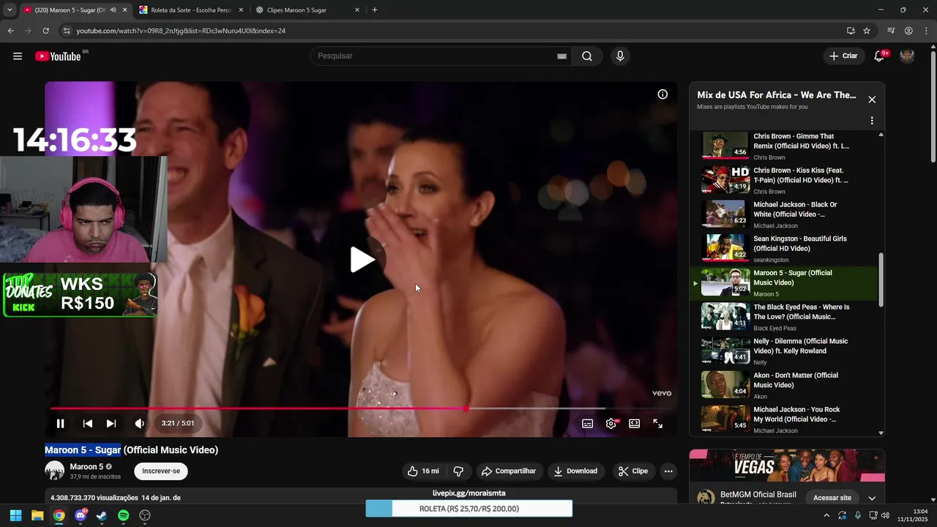The image size is (937, 527).
Task: Click Acessar site on BetMGM ad
Action: [x=832, y=498]
